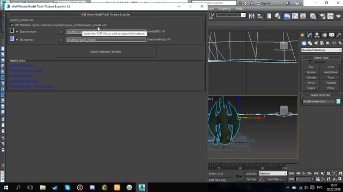Click the object name field
Screen dimensions: 343x192
point(318,101)
